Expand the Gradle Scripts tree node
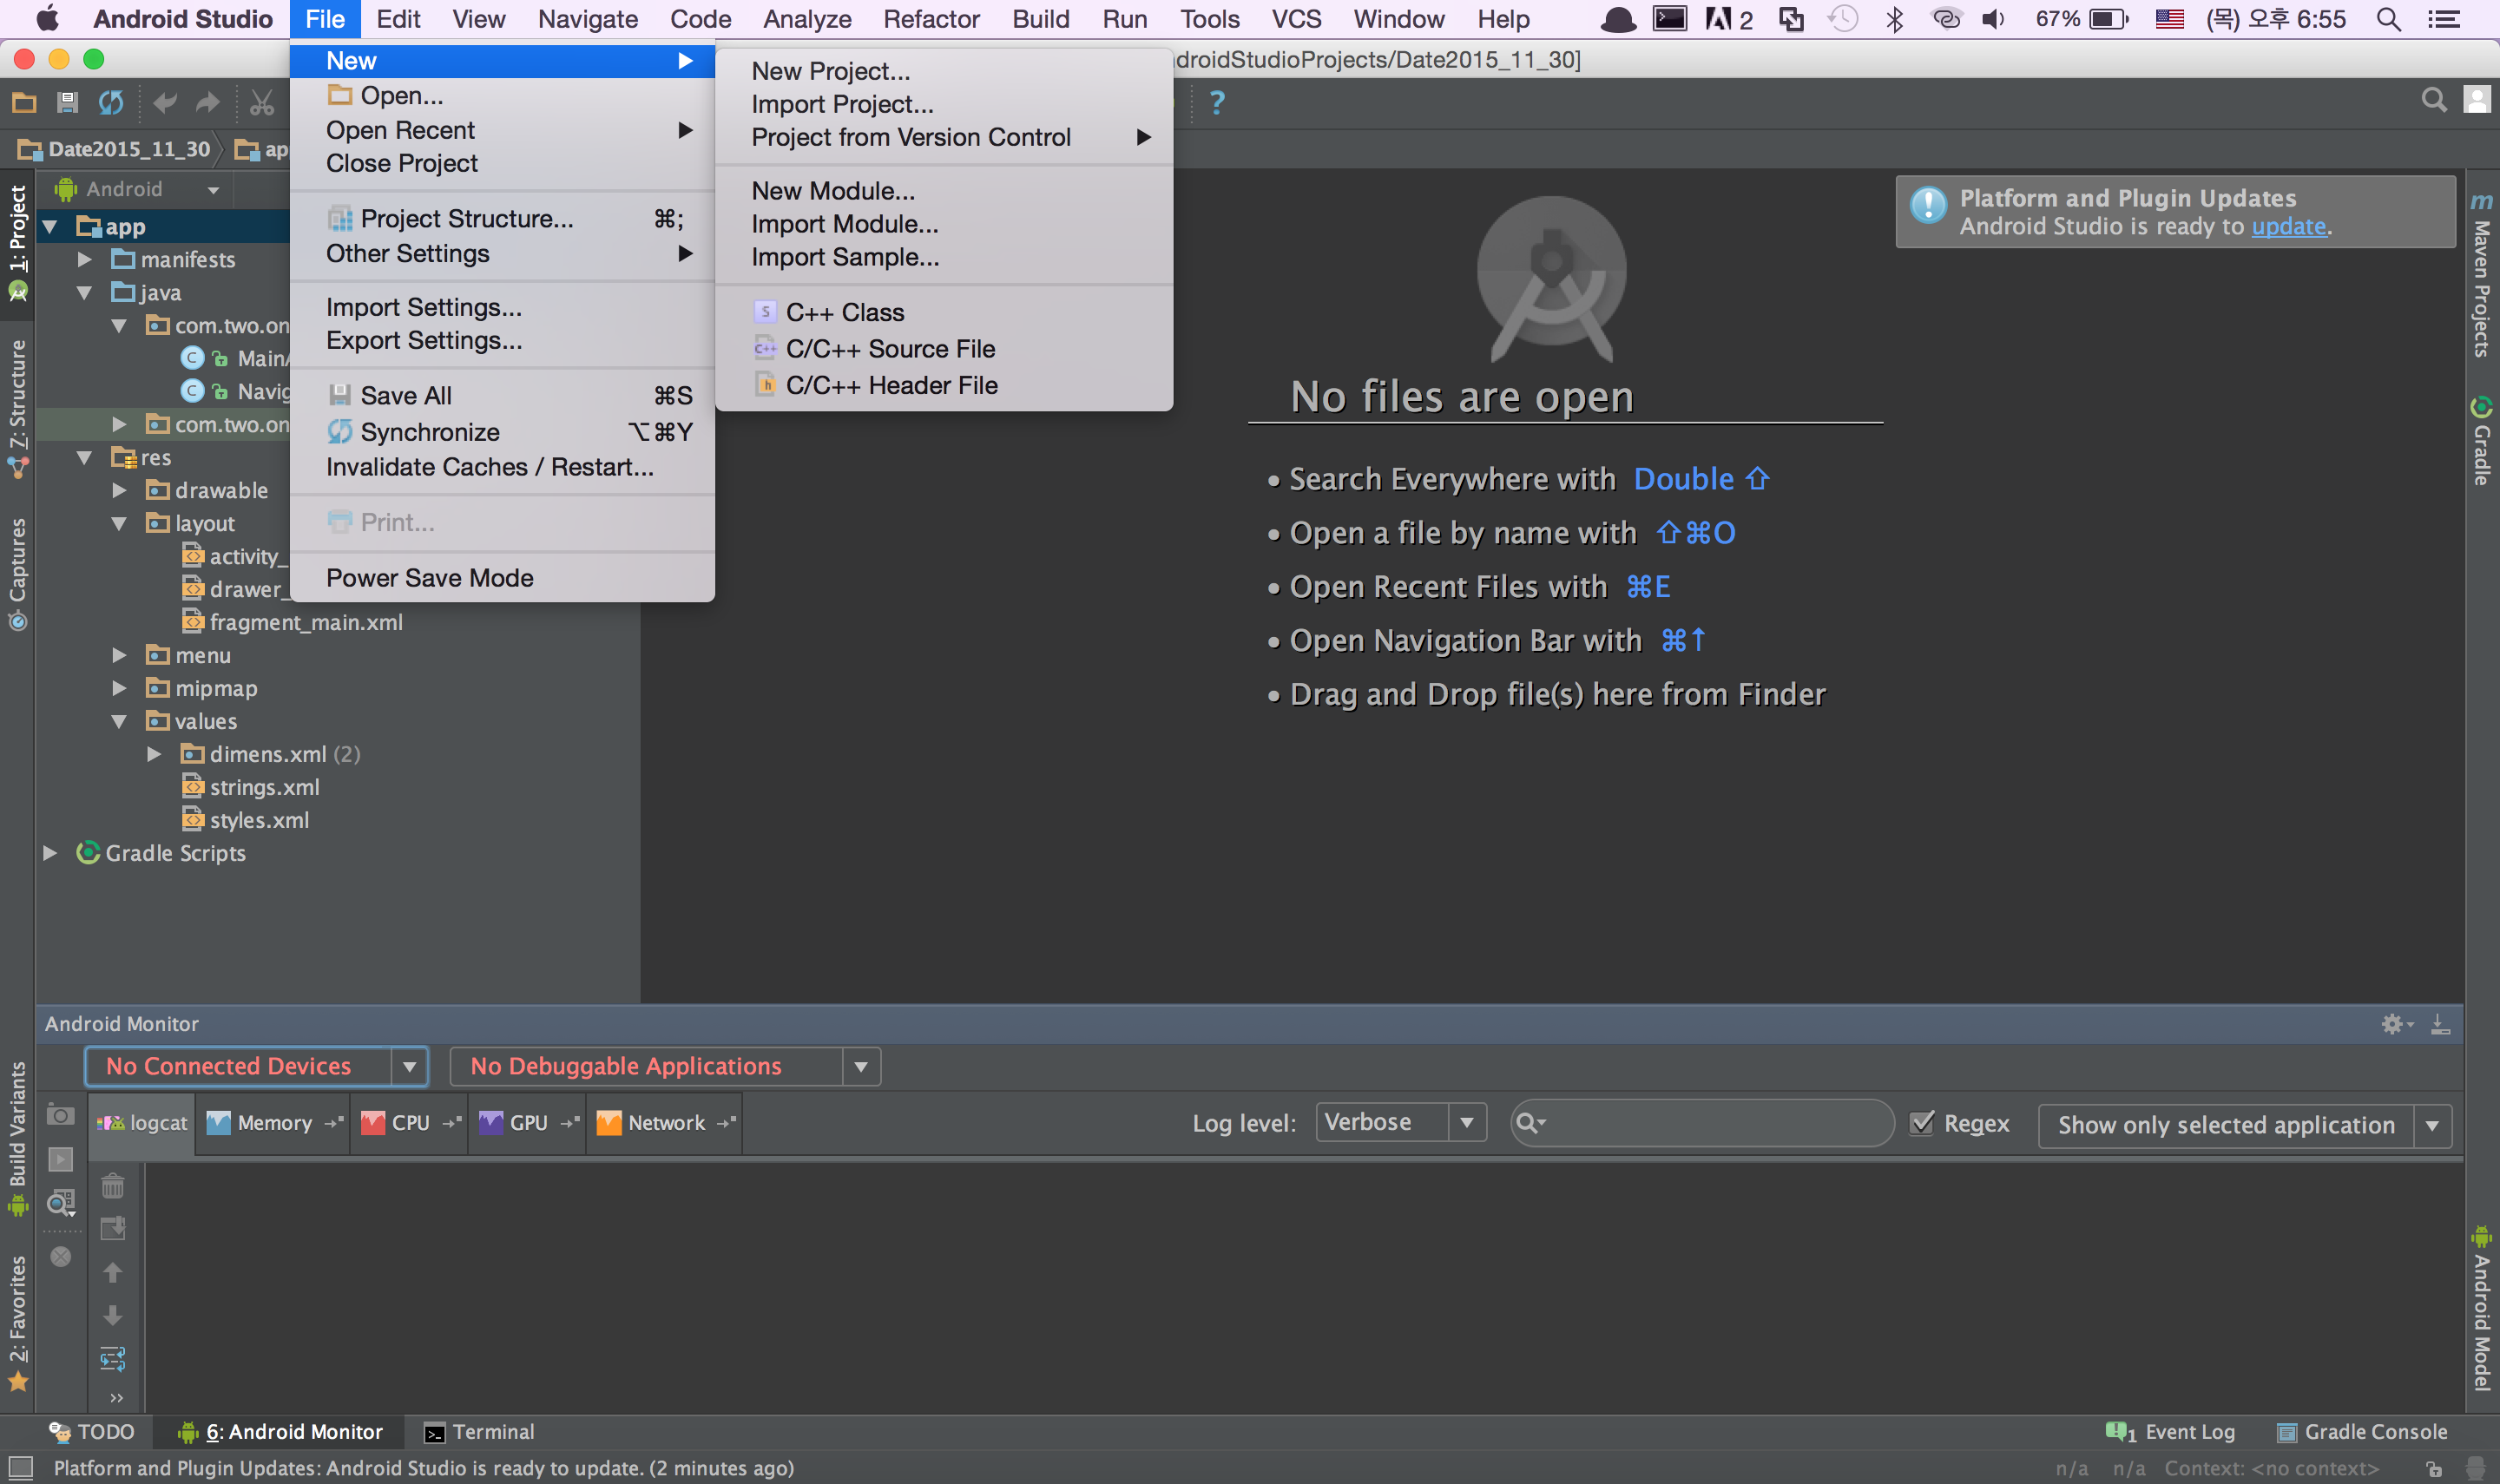This screenshot has width=2500, height=1484. [x=50, y=853]
